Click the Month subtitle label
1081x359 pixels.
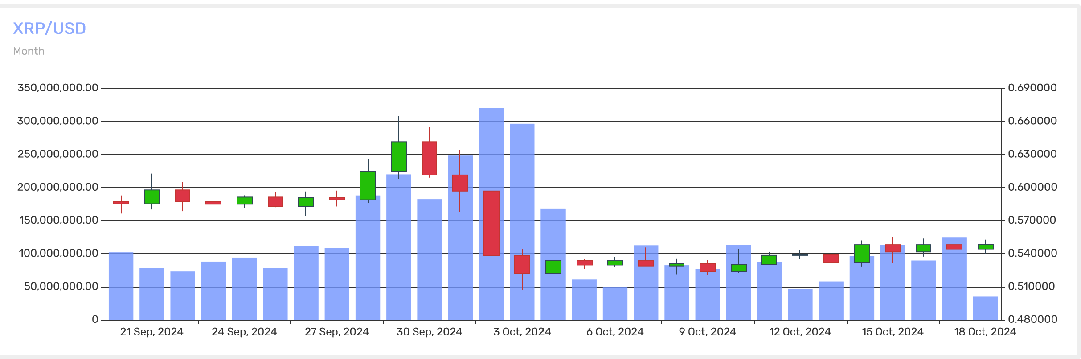(x=29, y=51)
